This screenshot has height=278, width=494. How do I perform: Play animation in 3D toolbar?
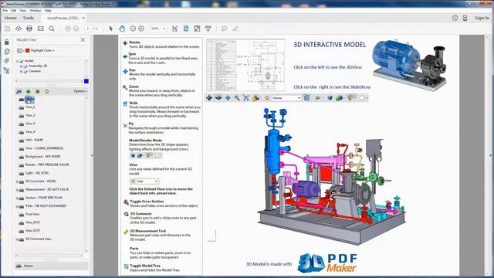[x=318, y=98]
